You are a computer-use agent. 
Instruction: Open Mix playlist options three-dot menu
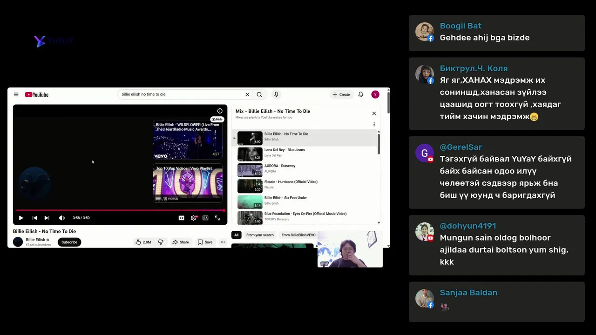pos(374,124)
